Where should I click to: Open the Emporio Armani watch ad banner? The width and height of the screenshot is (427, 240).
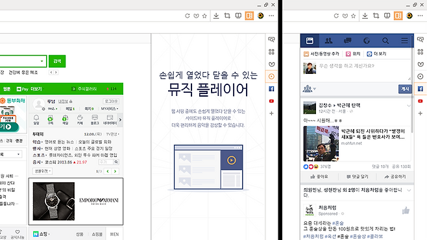76,202
